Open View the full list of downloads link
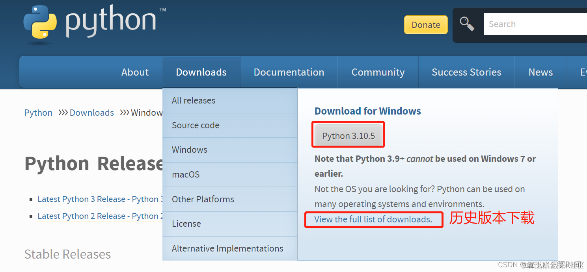587x272 pixels. point(373,219)
